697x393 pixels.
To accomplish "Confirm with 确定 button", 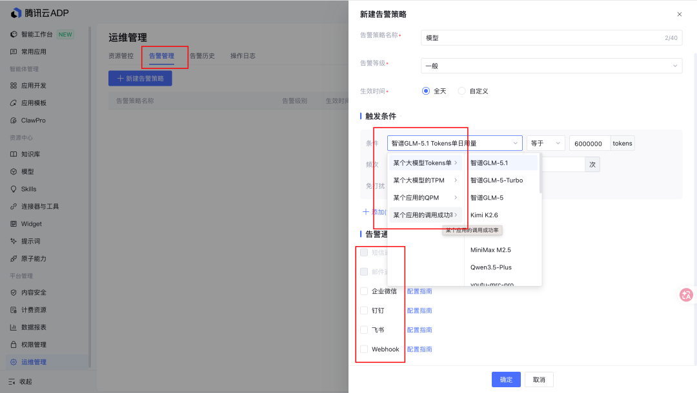I will (506, 379).
